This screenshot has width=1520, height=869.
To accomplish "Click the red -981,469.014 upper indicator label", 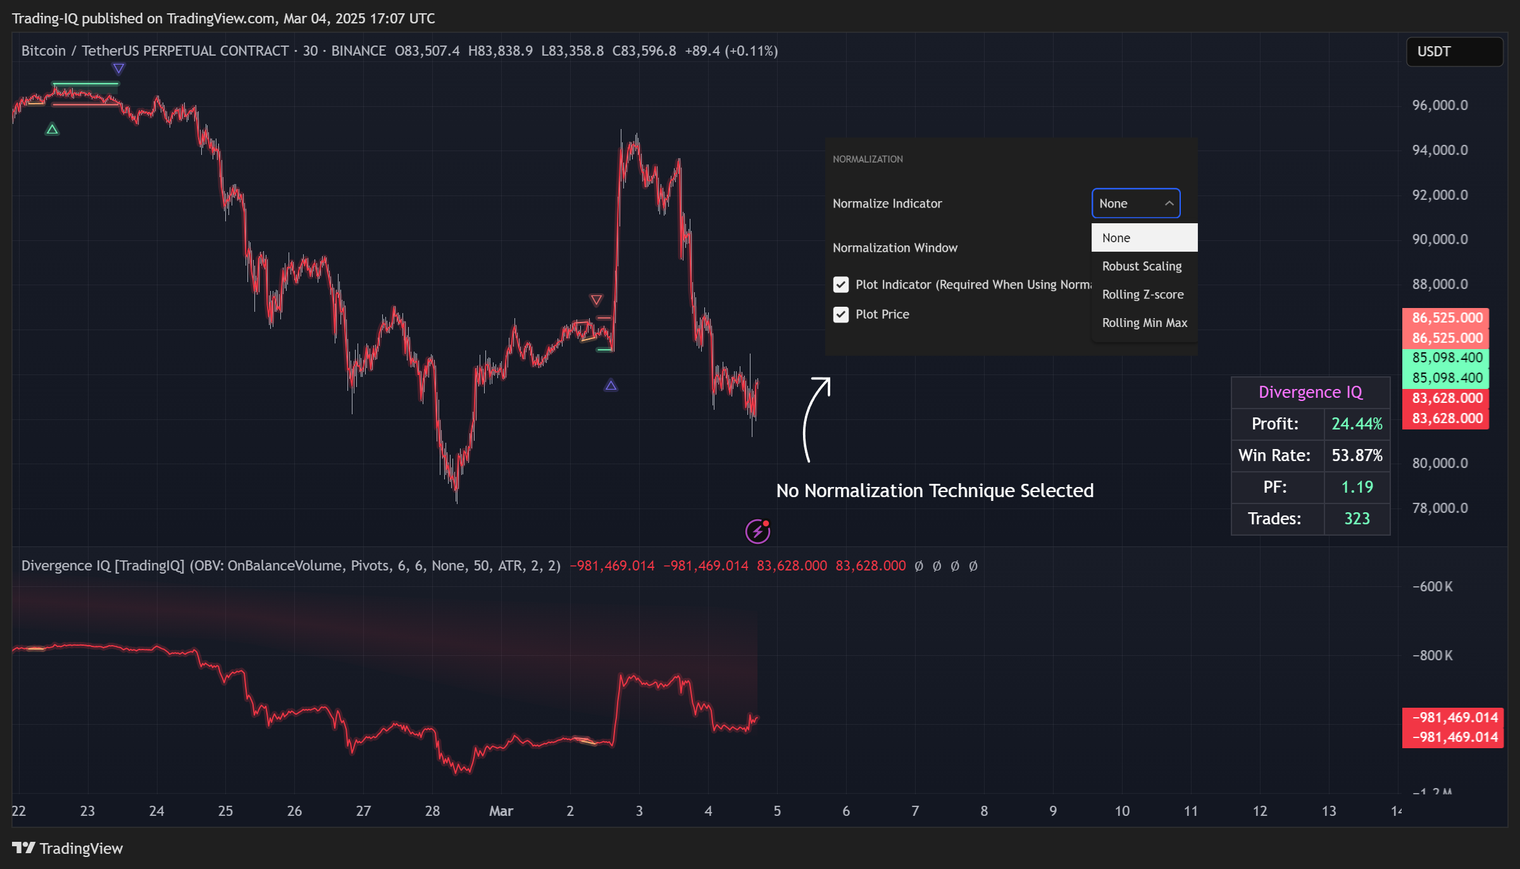I will coord(1454,717).
